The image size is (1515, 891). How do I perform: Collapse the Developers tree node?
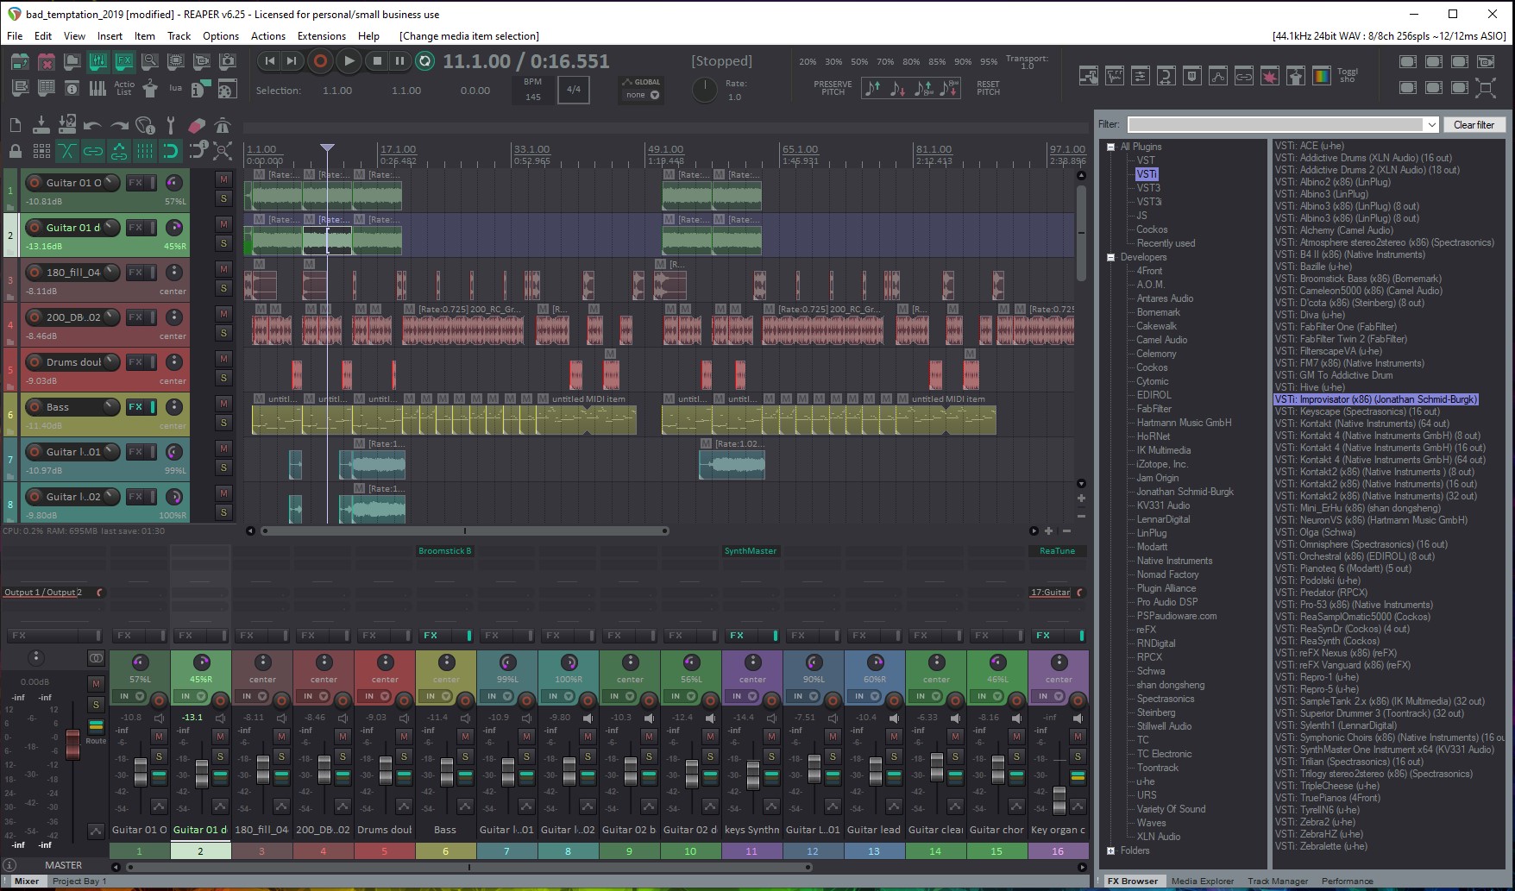pyautogui.click(x=1111, y=257)
